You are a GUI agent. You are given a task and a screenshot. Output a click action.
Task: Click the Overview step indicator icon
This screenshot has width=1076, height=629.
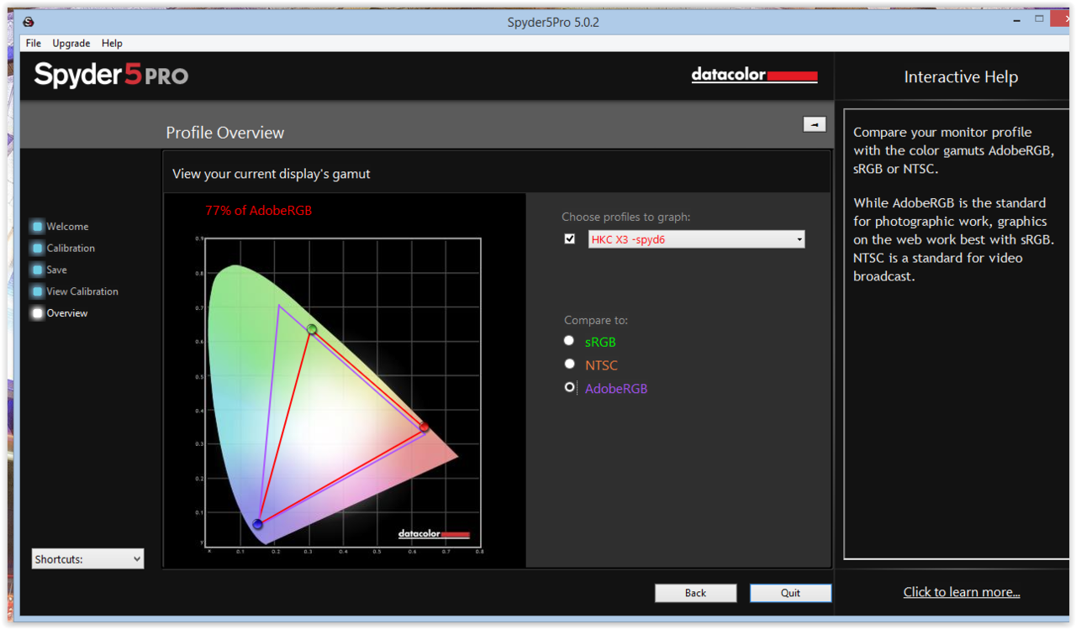tap(37, 313)
